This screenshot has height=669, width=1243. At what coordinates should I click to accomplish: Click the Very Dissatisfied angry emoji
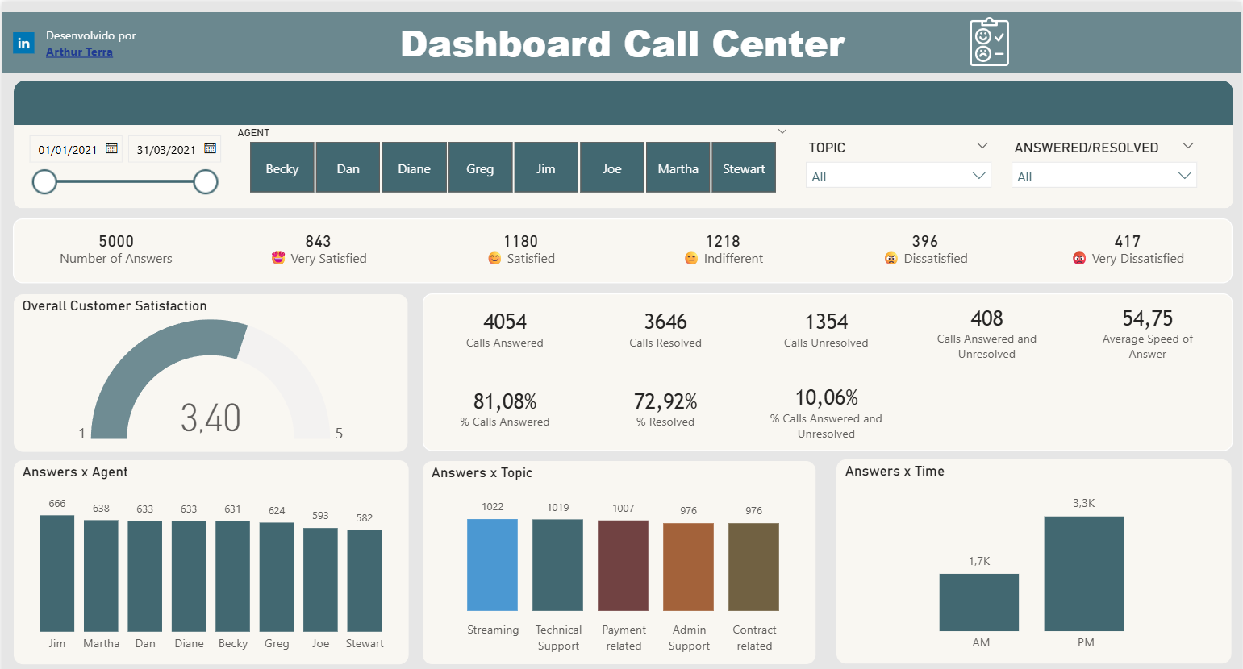click(1079, 259)
